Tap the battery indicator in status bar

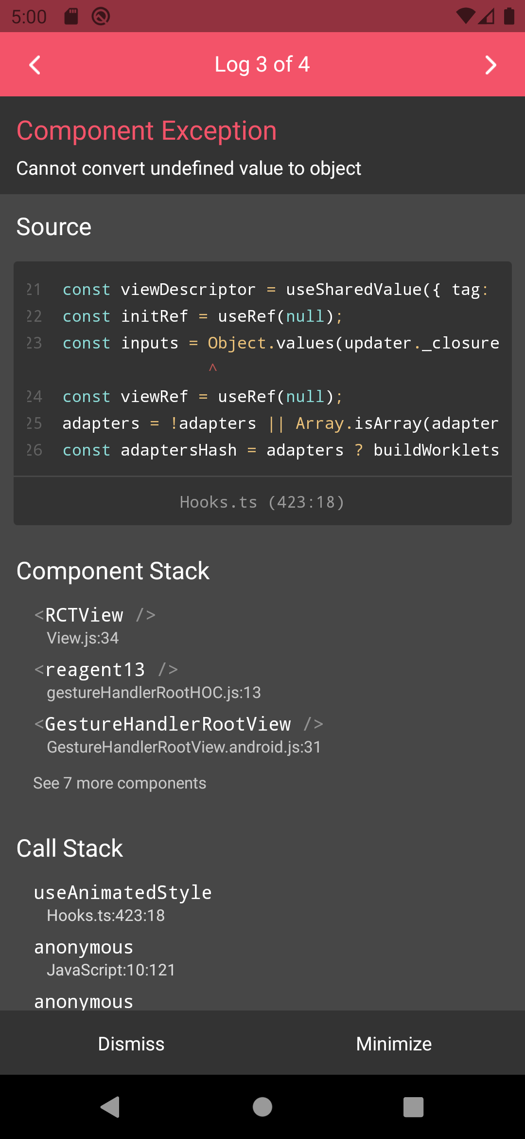pyautogui.click(x=509, y=16)
